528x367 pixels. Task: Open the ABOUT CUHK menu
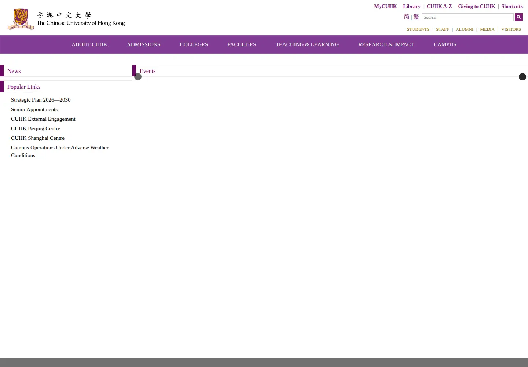[89, 44]
